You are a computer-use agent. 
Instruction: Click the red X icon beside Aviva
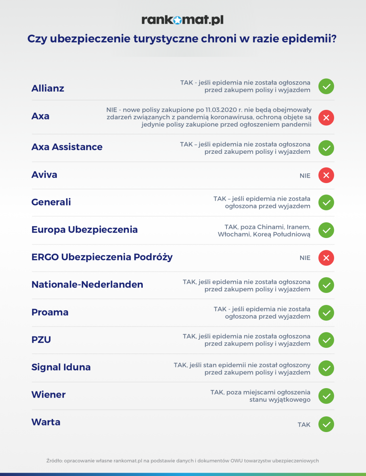326,175
